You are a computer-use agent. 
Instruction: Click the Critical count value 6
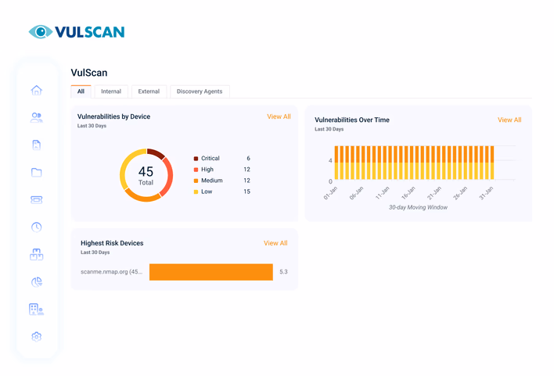248,159
